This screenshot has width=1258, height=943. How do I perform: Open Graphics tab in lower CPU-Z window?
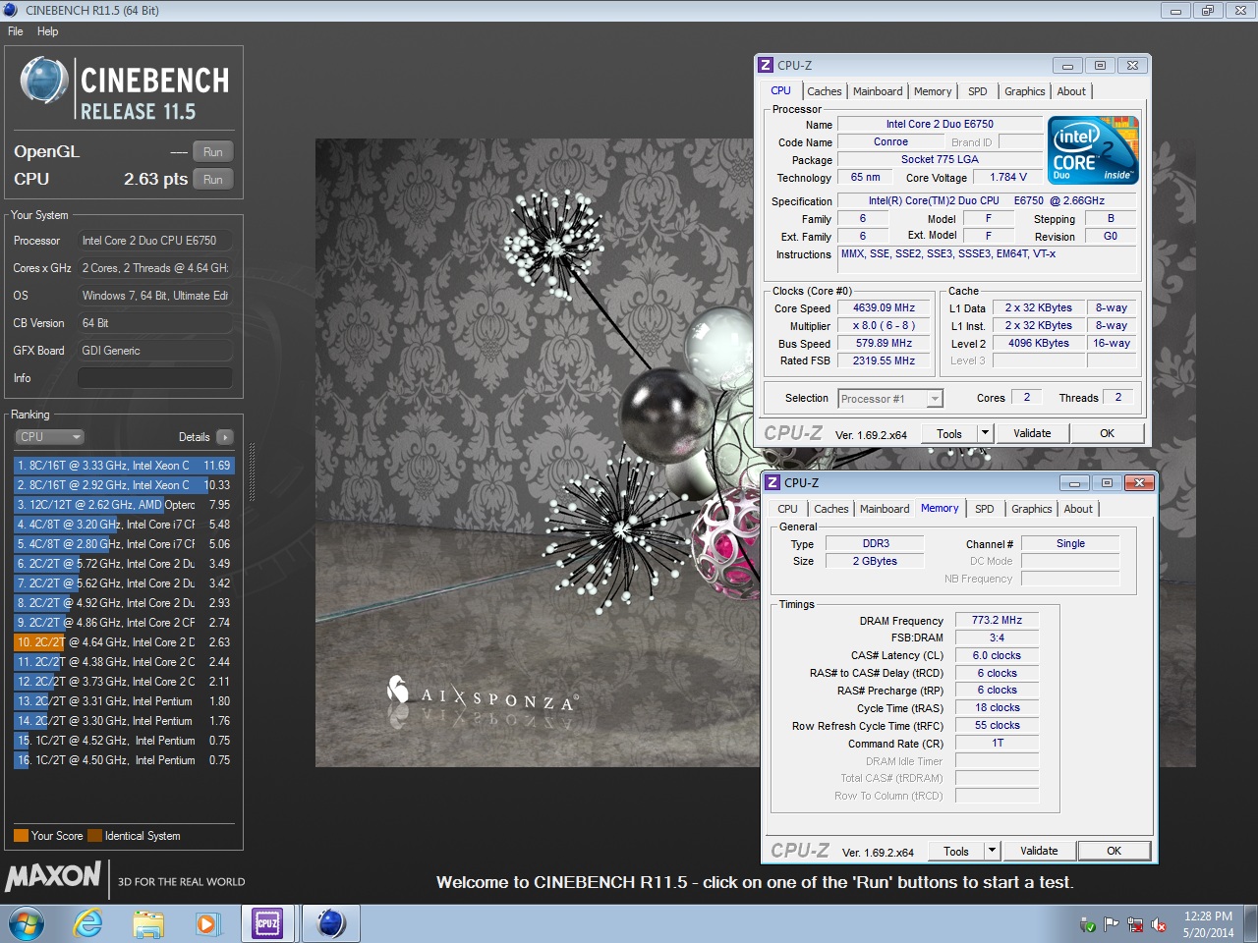point(1031,509)
